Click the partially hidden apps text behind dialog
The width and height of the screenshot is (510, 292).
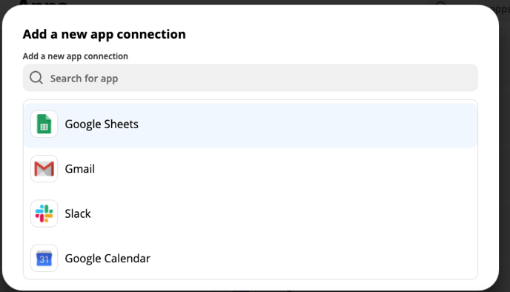(501, 9)
